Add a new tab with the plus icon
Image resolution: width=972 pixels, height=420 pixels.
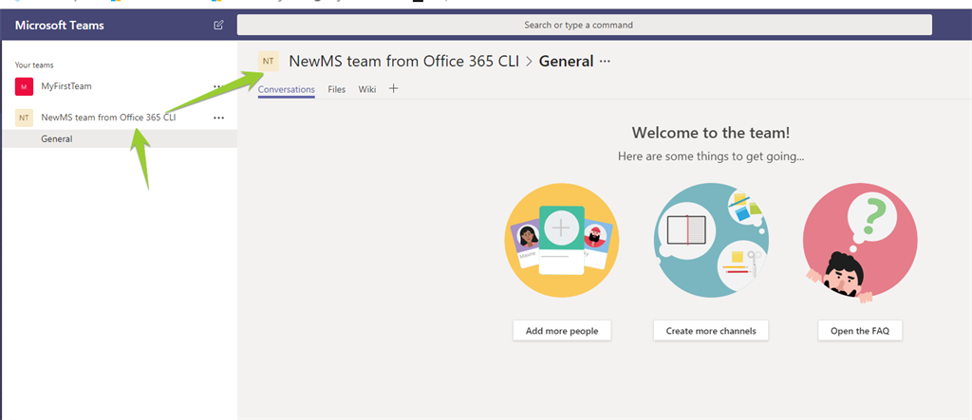(394, 89)
